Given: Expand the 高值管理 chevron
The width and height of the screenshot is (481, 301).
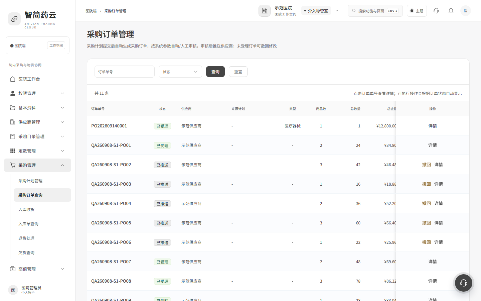Looking at the screenshot, I should [x=62, y=269].
